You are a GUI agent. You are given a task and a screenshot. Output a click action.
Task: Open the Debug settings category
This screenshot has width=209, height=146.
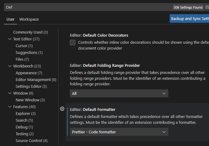(x=24, y=127)
